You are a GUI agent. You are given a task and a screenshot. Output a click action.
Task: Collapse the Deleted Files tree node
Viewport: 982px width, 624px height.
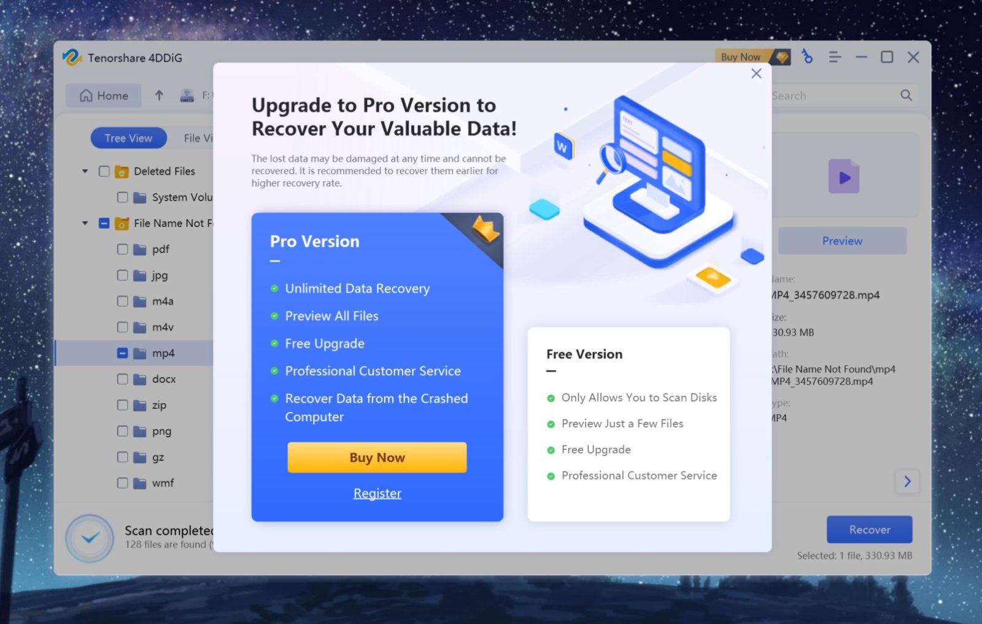click(x=85, y=171)
